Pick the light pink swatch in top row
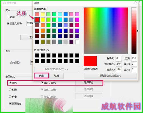The height and width of the screenshot is (113, 143). click(71, 14)
